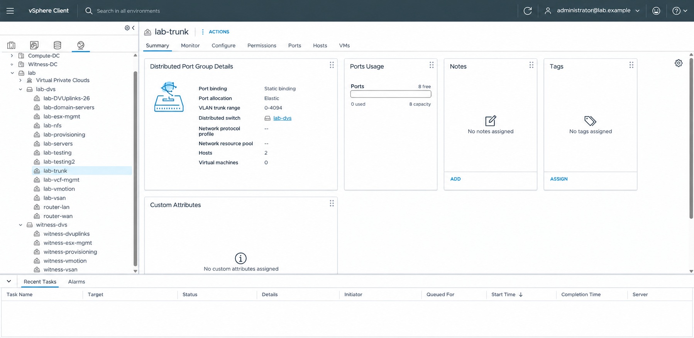Switch to VMs and Templates inventory view
Image resolution: width=694 pixels, height=338 pixels.
click(34, 45)
